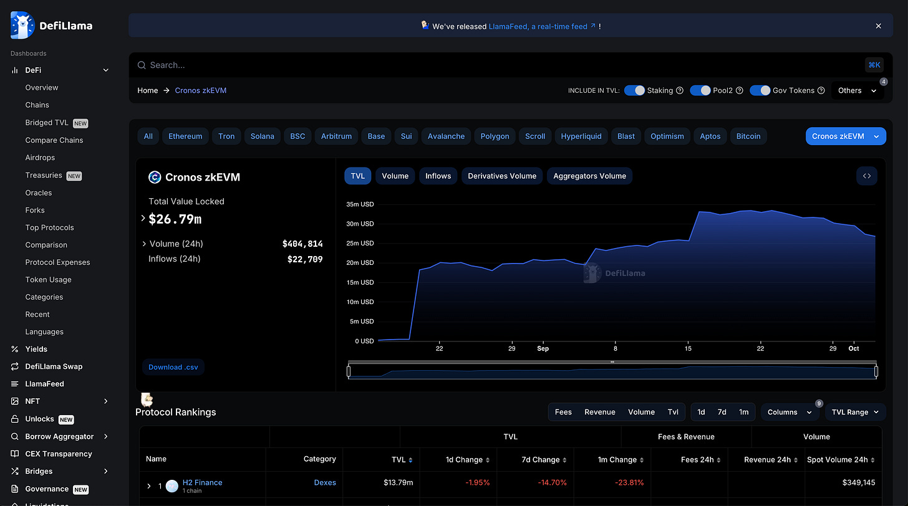Image resolution: width=908 pixels, height=506 pixels.
Task: Click the Unlocks padlock icon
Action: click(14, 419)
